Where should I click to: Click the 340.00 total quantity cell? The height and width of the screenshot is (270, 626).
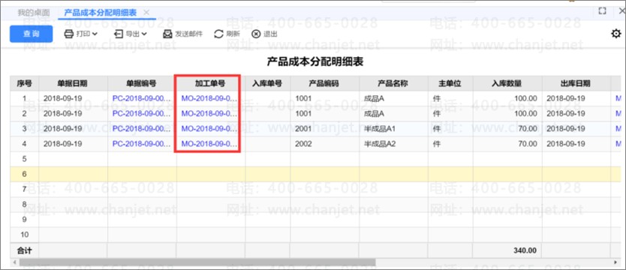[x=507, y=250]
